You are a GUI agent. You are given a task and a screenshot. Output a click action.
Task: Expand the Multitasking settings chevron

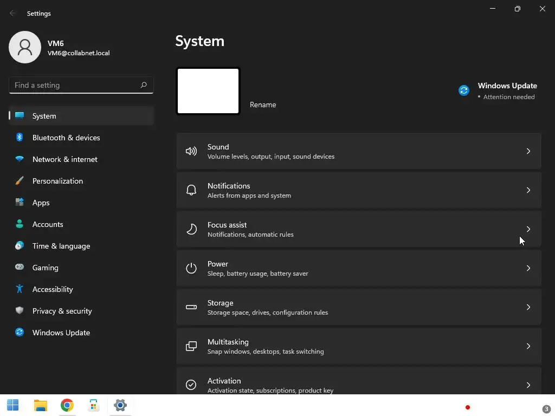528,346
